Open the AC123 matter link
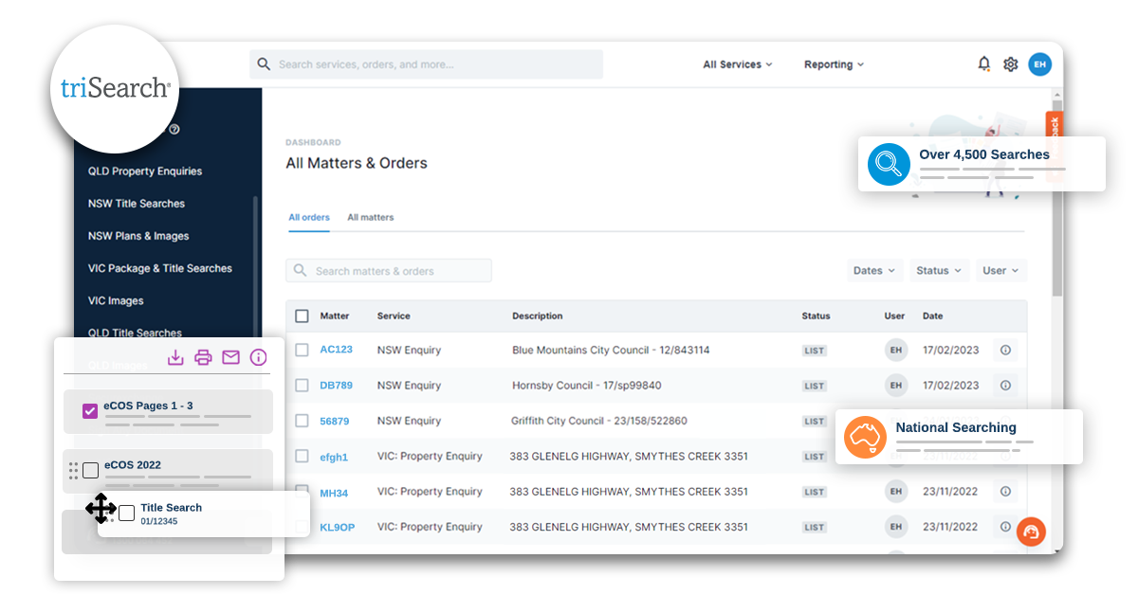 (336, 350)
